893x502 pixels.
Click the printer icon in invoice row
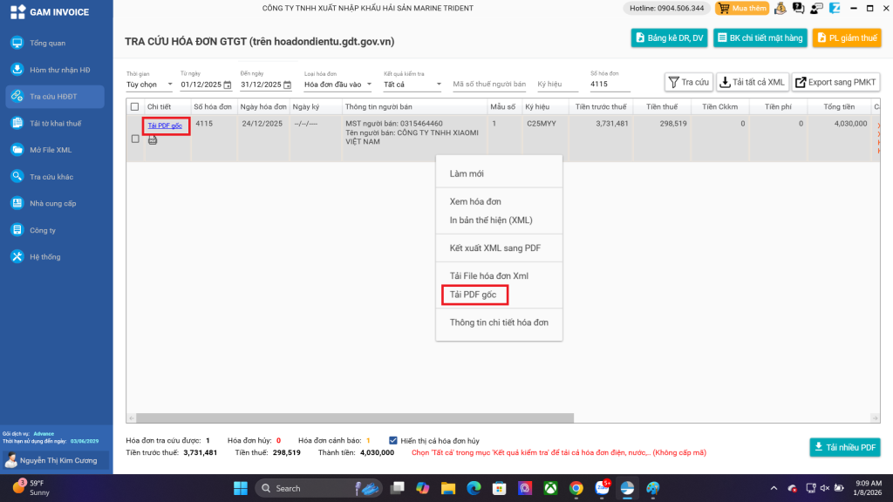point(153,139)
